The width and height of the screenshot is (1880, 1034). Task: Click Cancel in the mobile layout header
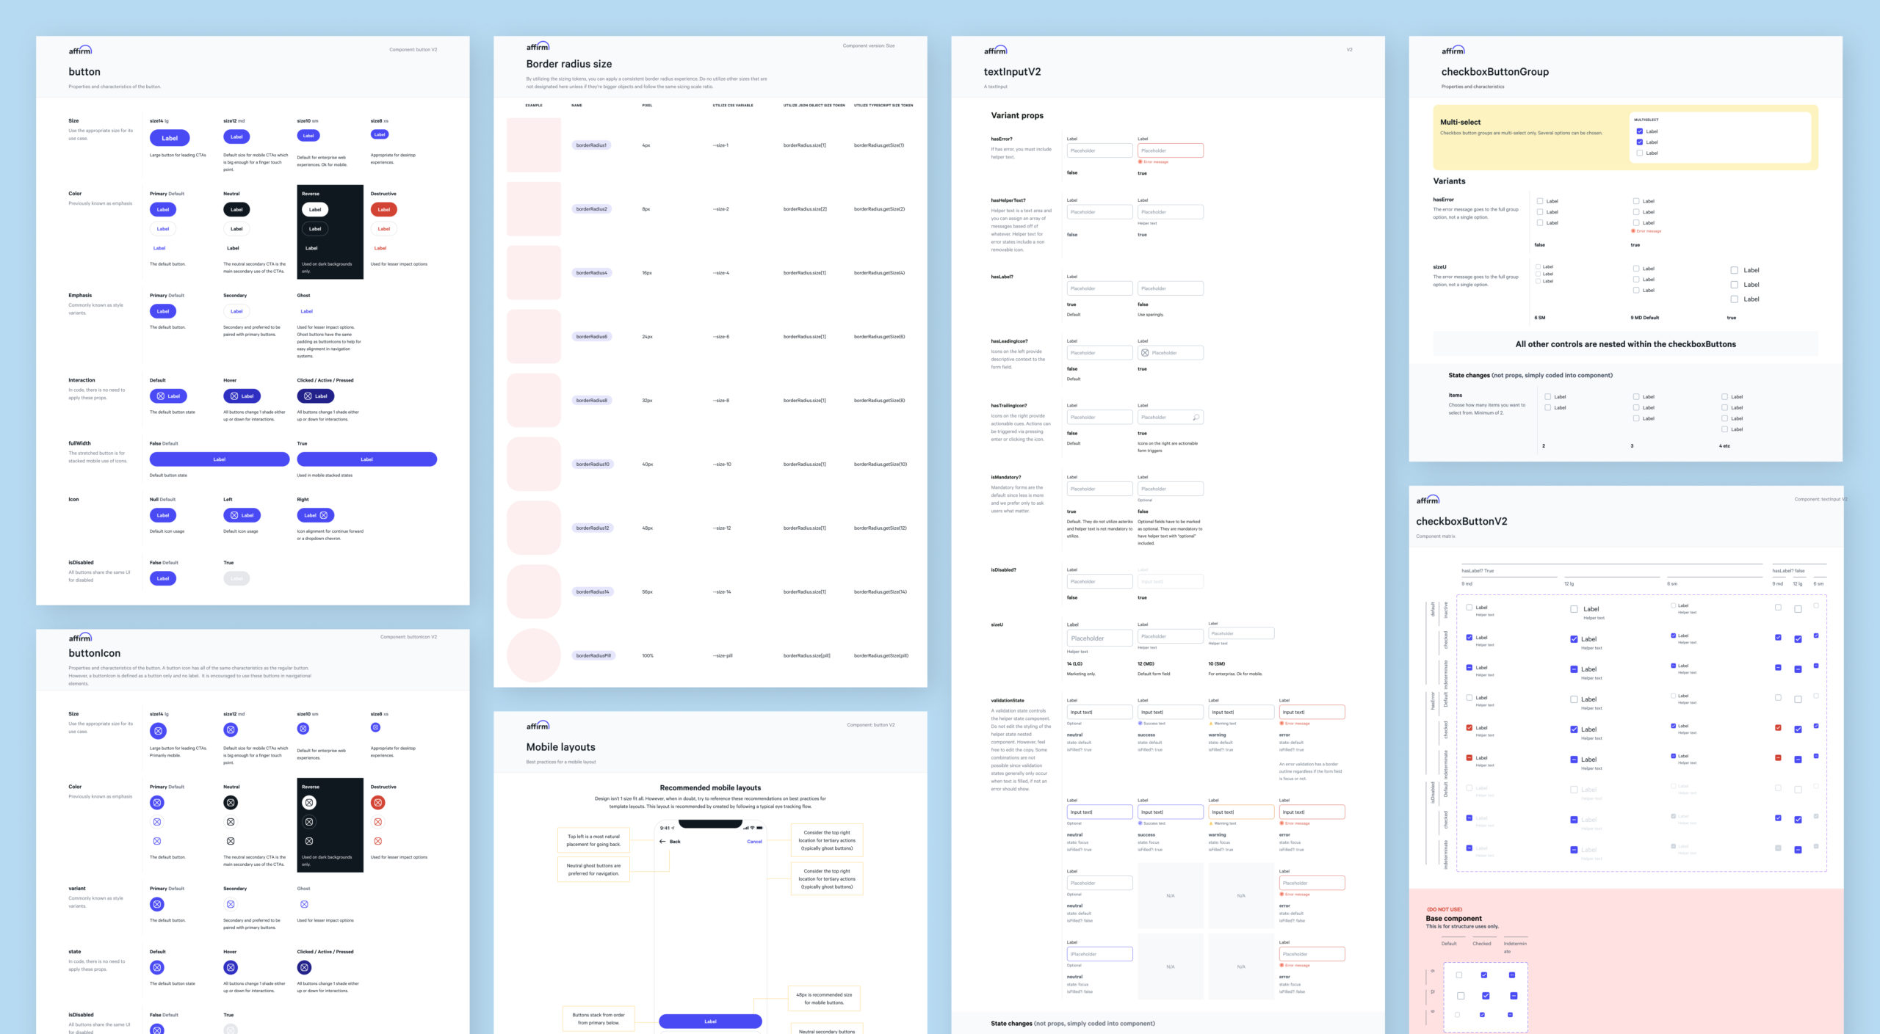tap(754, 842)
